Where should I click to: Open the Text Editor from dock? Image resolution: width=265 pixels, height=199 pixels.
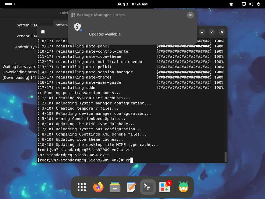(x=131, y=187)
